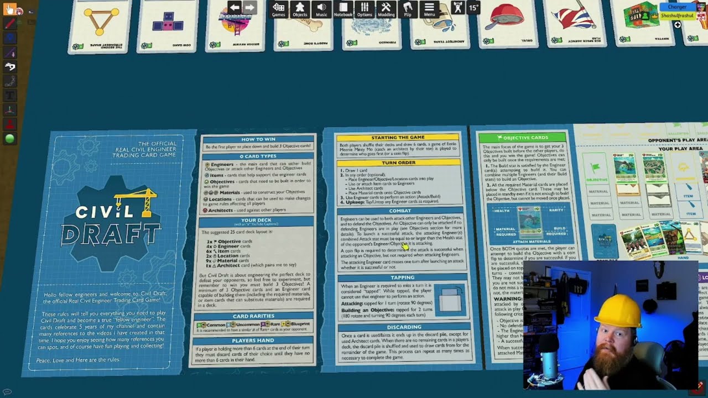Image resolution: width=708 pixels, height=398 pixels.
Task: Click the Flip table button
Action: (x=408, y=9)
